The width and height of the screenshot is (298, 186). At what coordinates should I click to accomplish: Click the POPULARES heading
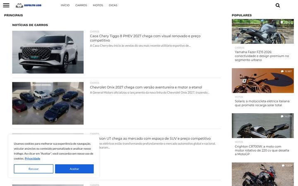pos(242,15)
